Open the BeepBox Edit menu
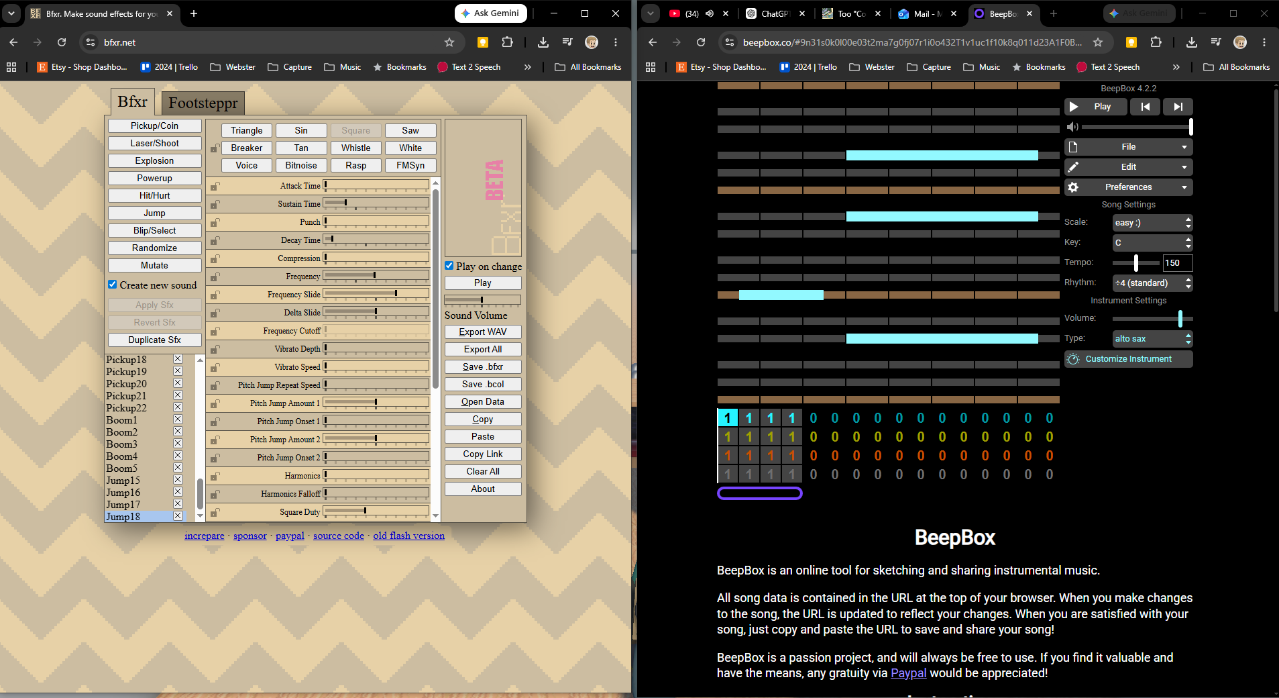Image resolution: width=1279 pixels, height=698 pixels. coord(1129,167)
